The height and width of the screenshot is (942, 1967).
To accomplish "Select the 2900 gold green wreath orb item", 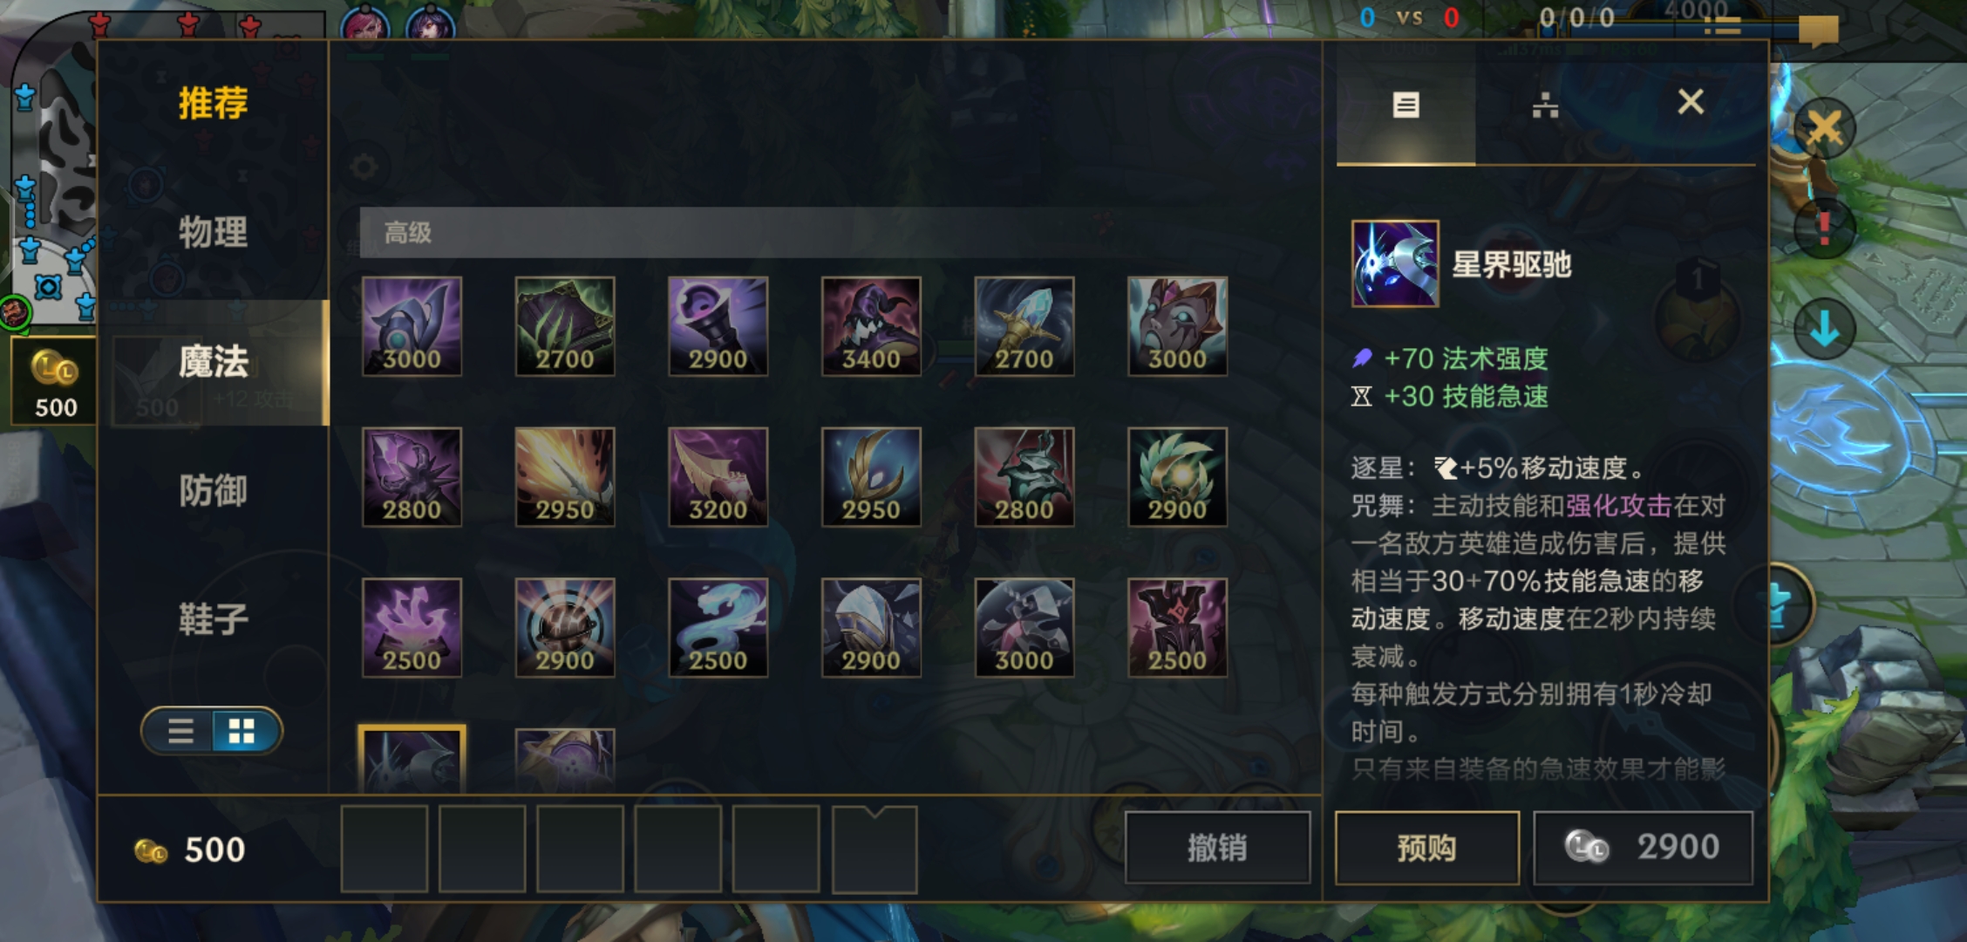I will [1177, 477].
